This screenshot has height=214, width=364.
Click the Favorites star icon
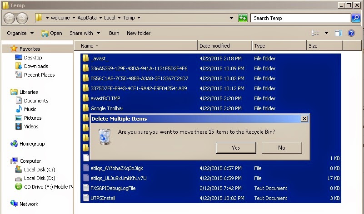14,49
